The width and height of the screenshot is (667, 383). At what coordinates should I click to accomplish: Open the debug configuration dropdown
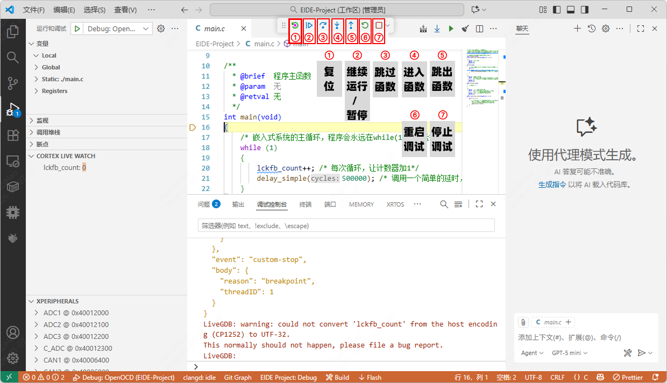[x=145, y=29]
